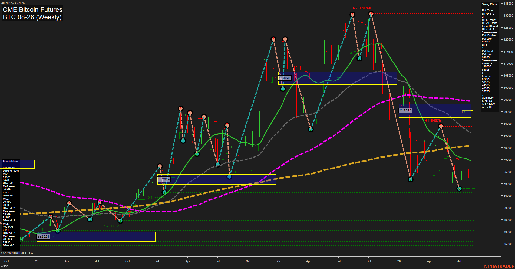
Task: Click the NINJATRADER logo at bottom right
Action: point(499,266)
